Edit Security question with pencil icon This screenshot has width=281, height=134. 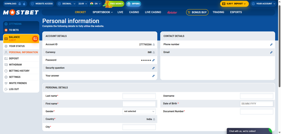pos(153,68)
